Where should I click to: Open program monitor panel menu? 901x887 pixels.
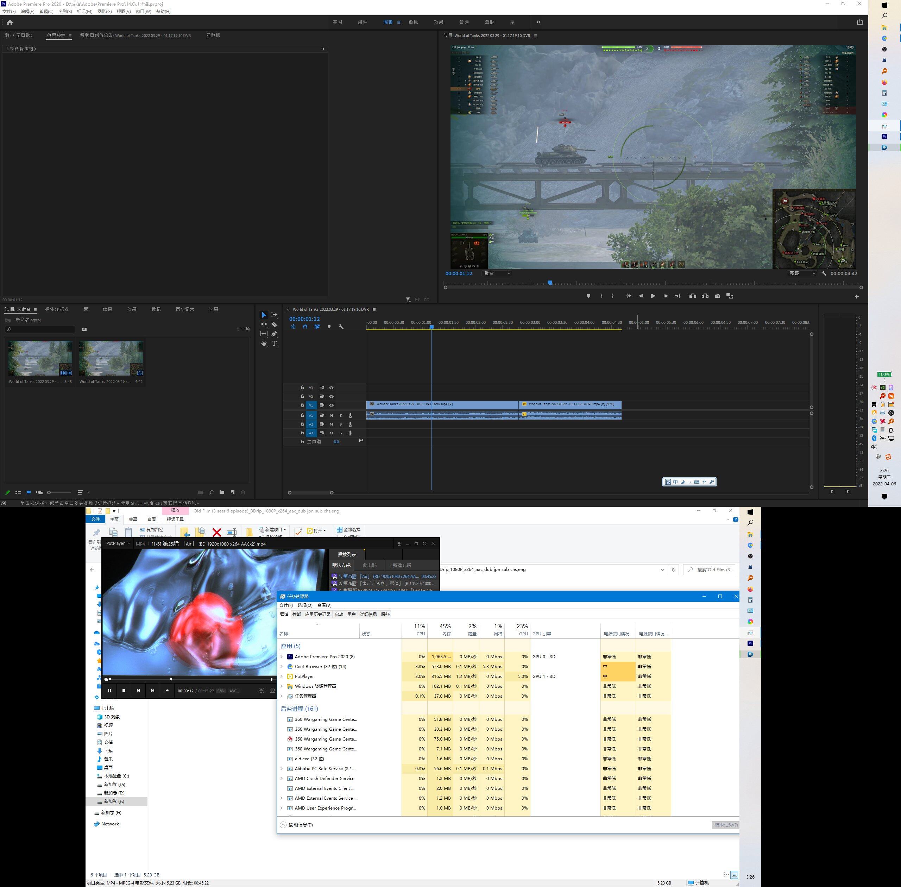(535, 36)
